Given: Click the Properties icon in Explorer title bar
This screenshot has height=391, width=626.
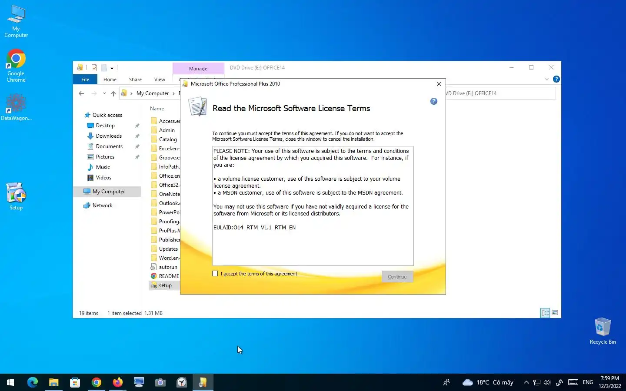Looking at the screenshot, I should (94, 68).
